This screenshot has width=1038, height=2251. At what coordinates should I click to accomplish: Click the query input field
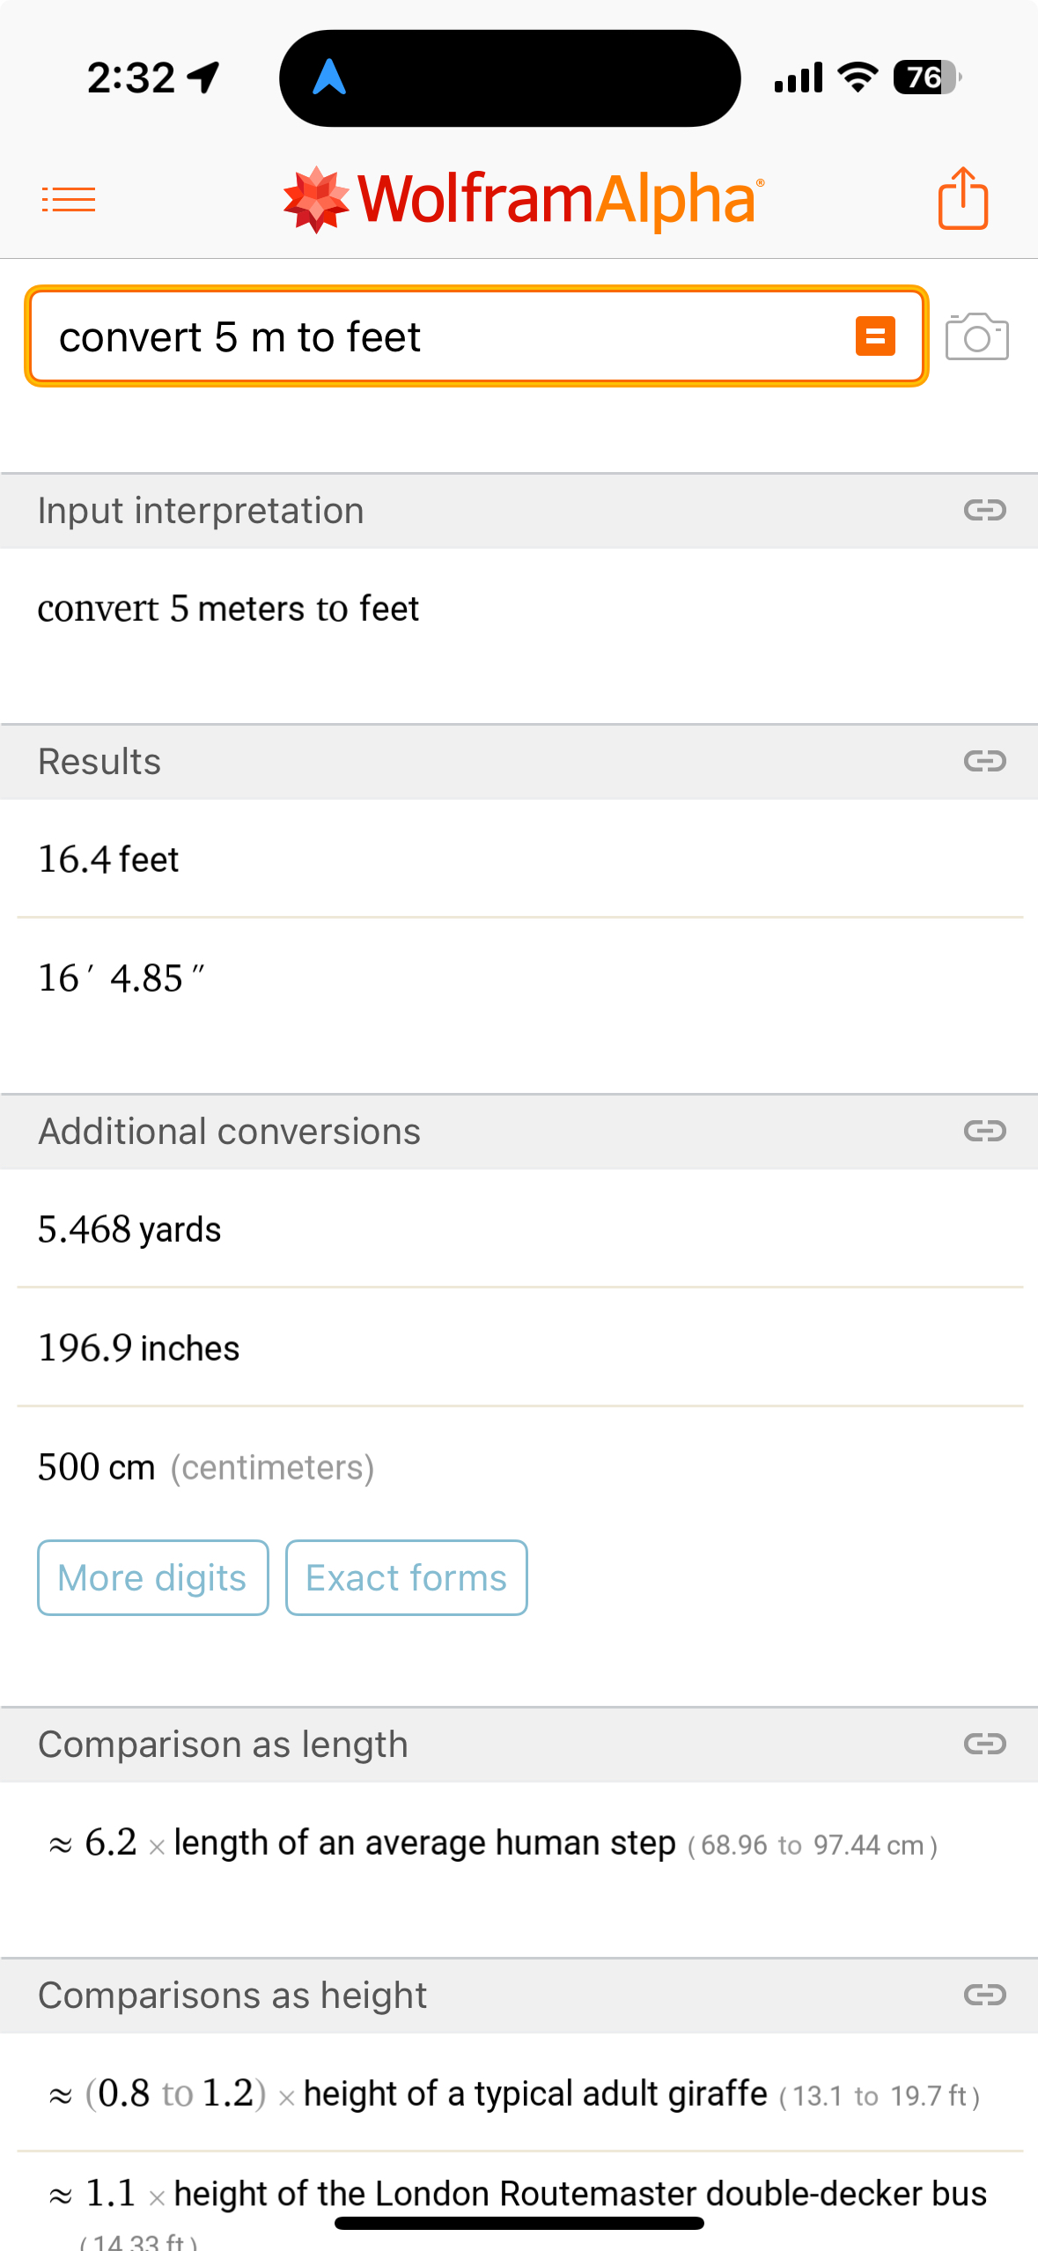pyautogui.click(x=440, y=336)
